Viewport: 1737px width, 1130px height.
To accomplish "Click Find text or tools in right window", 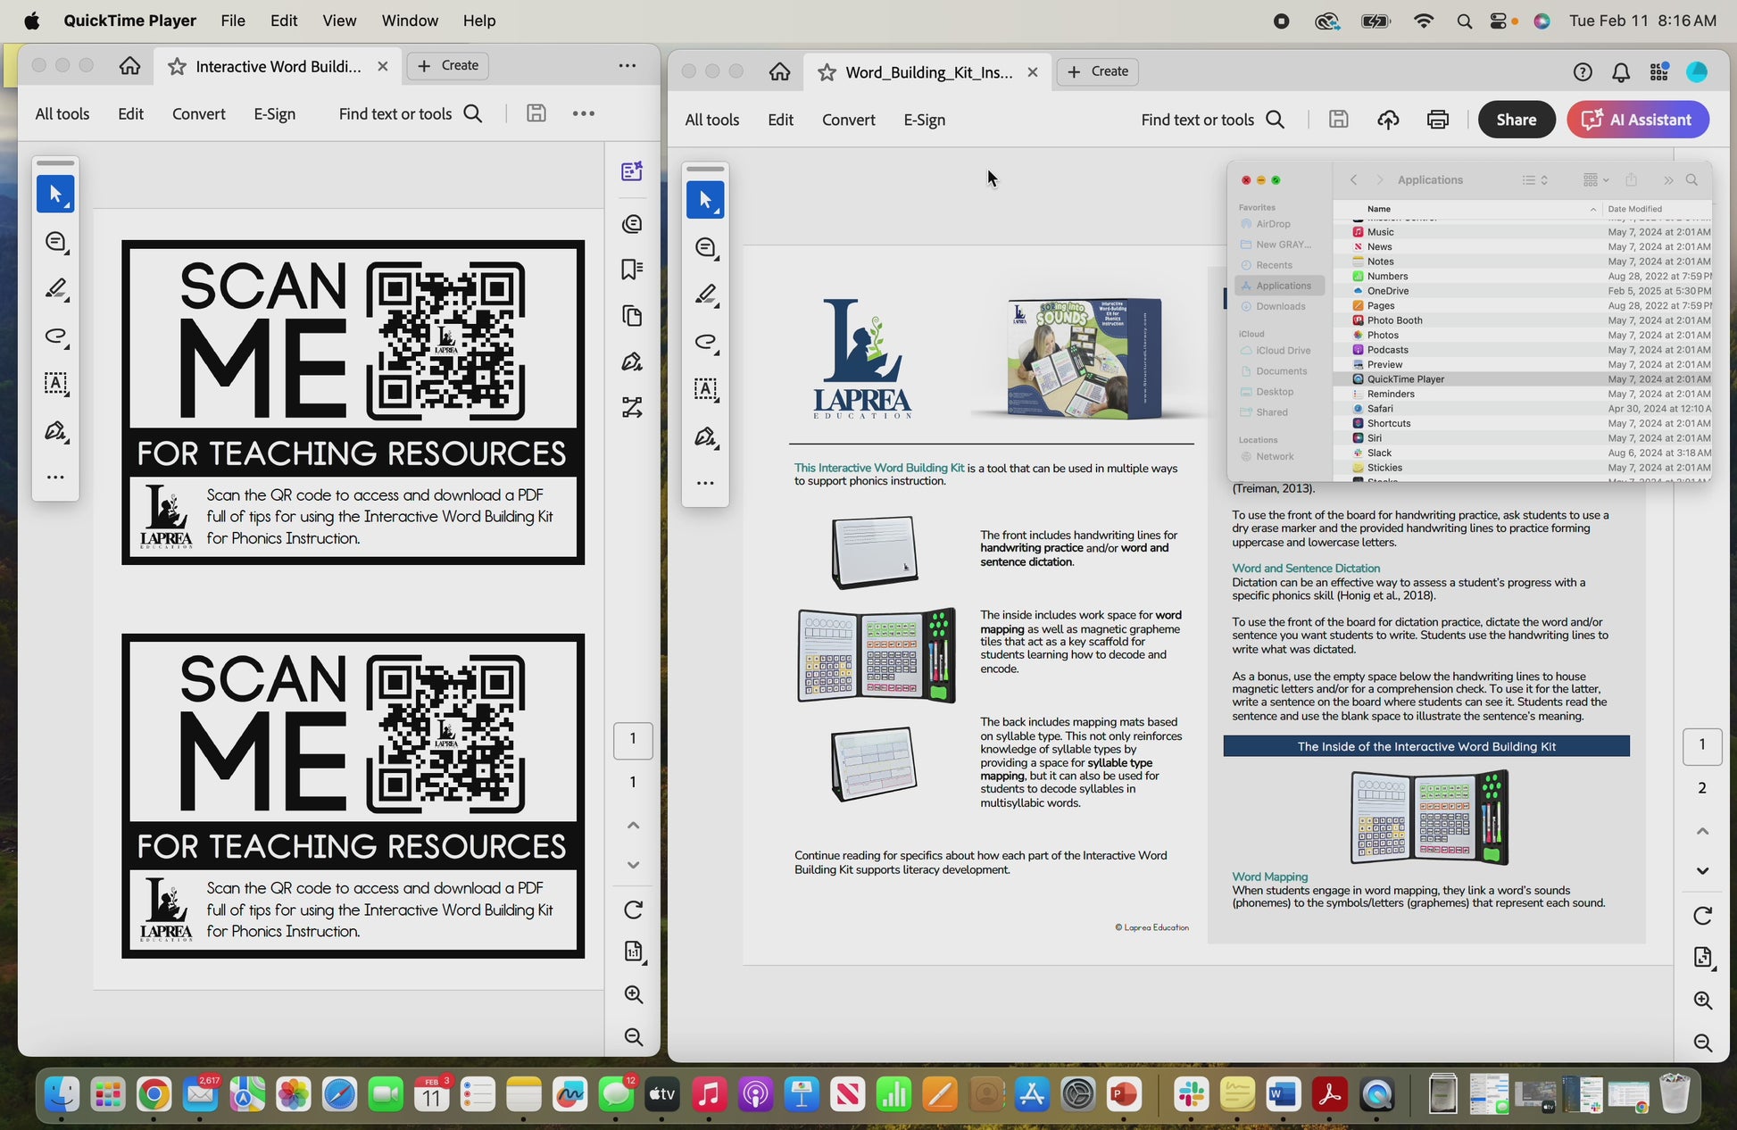I will pyautogui.click(x=1212, y=120).
